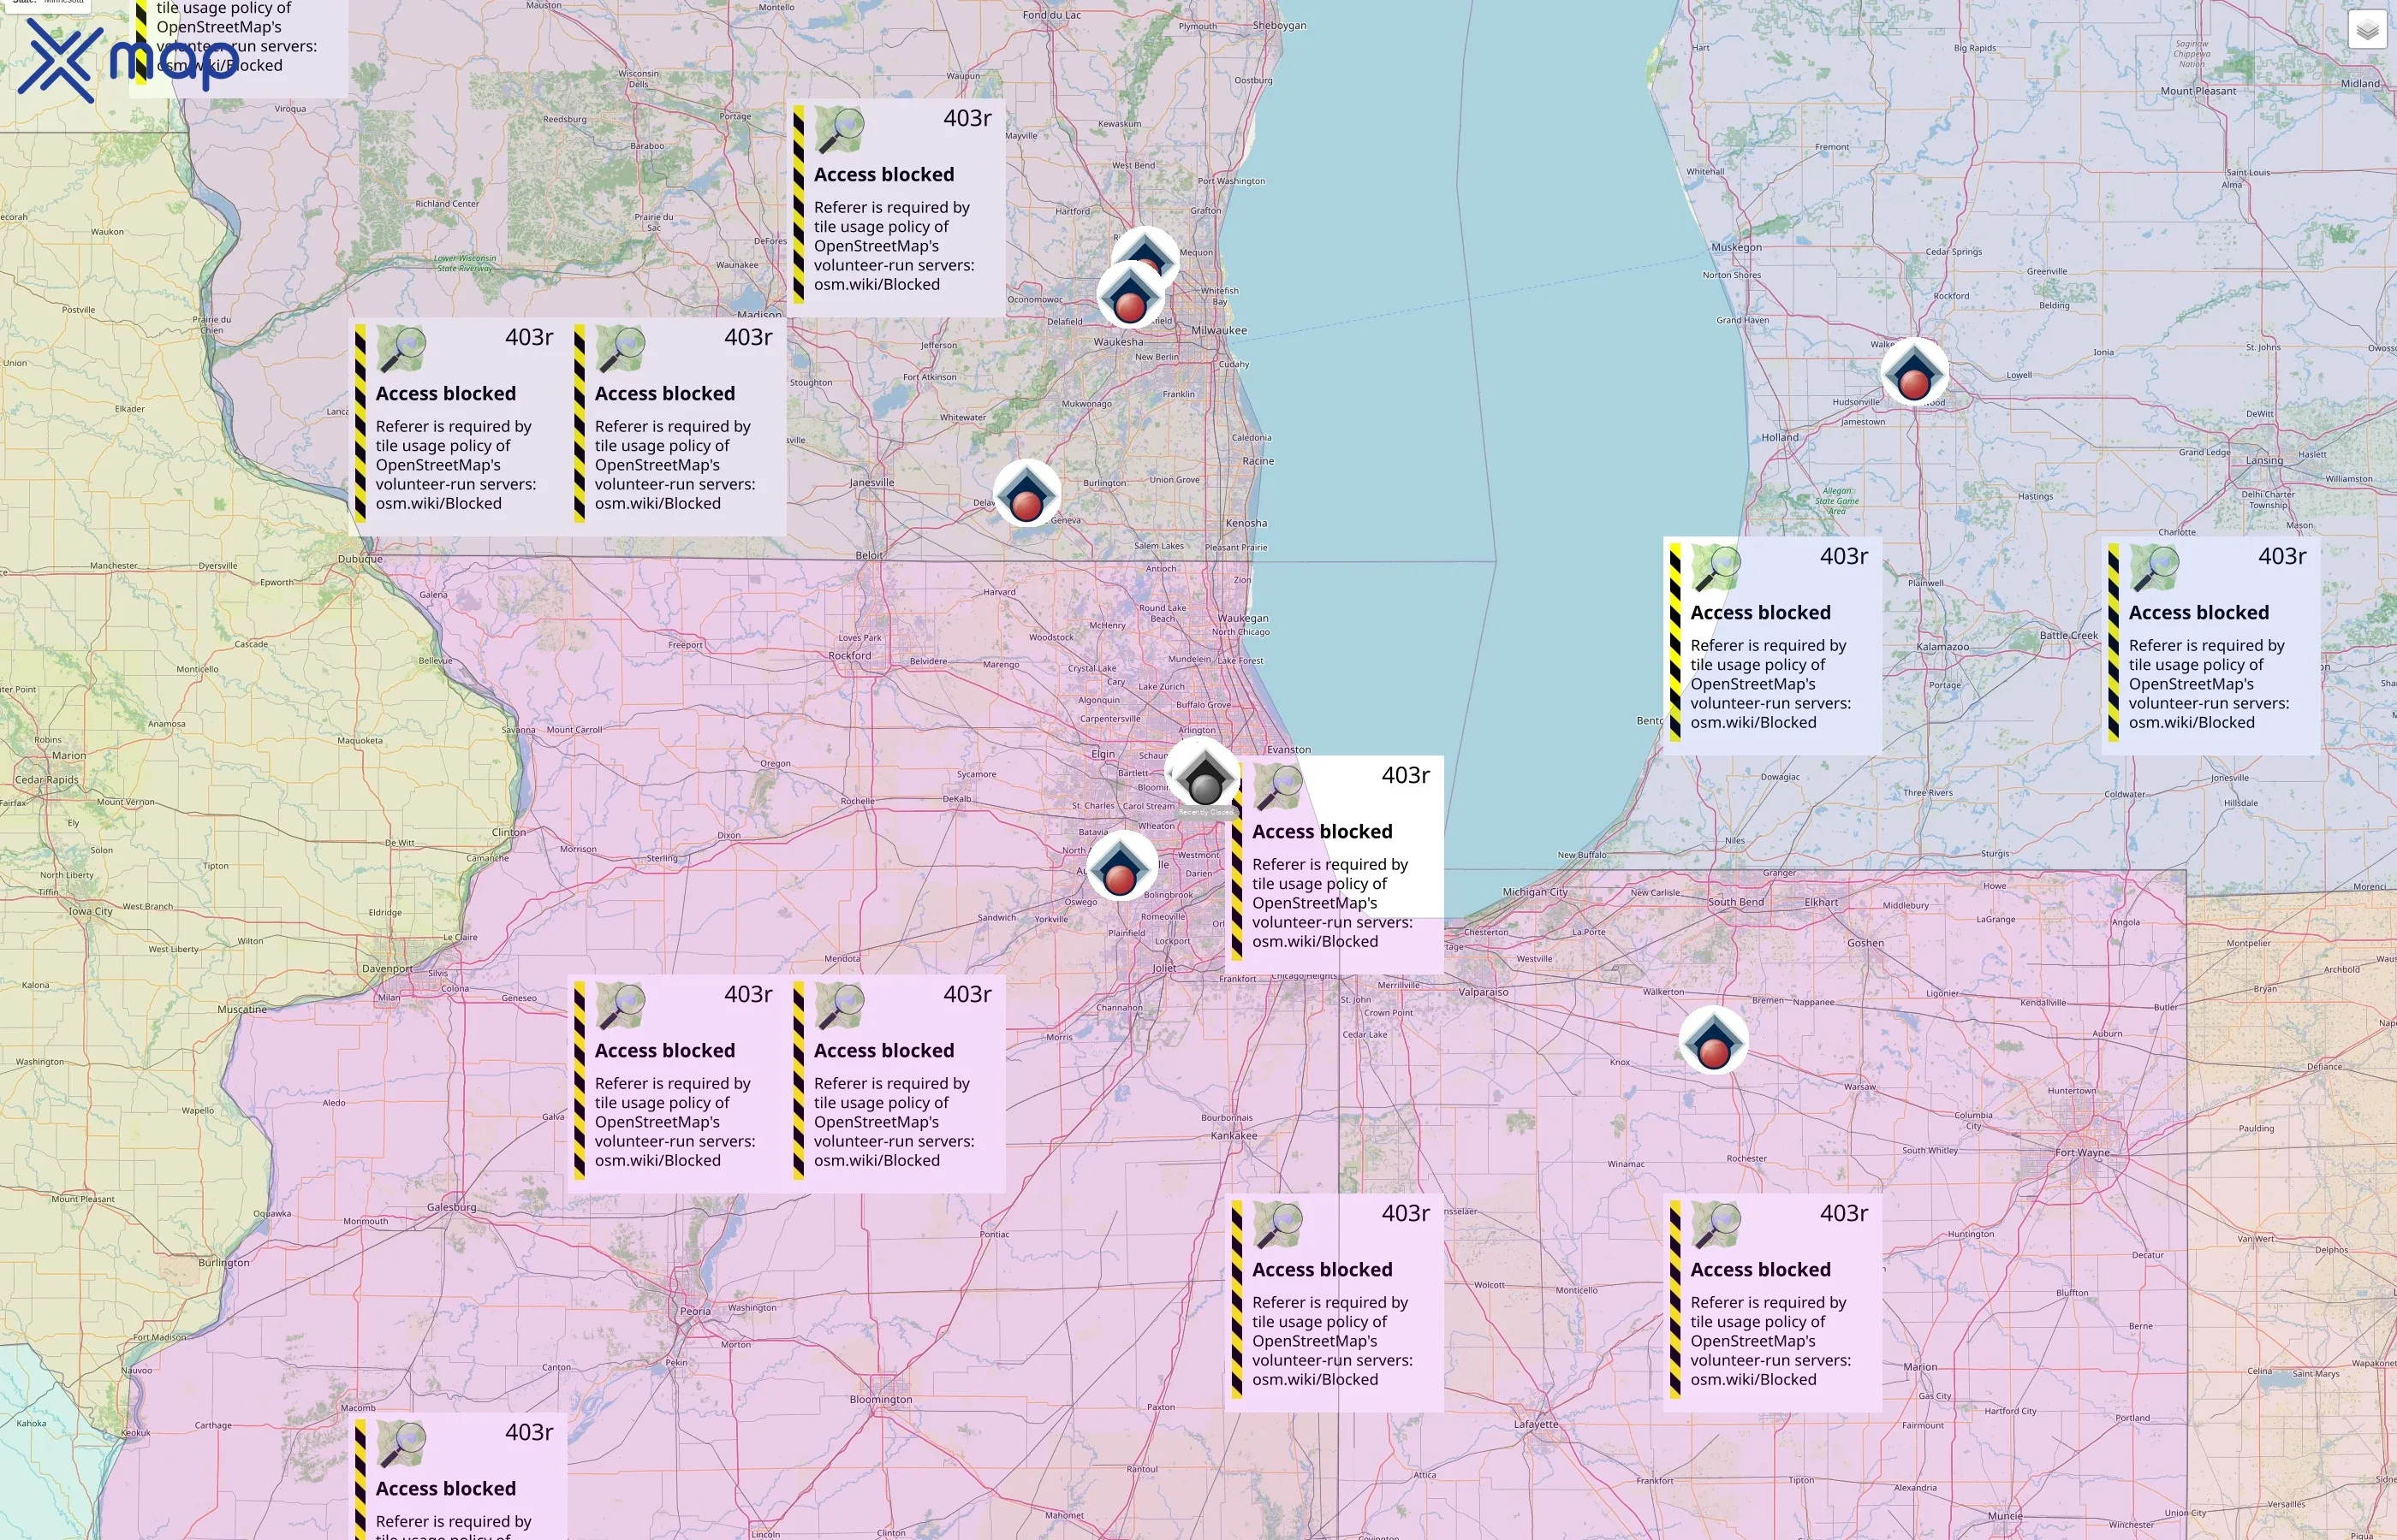The image size is (2397, 1540).
Task: Click the Holland city label
Action: point(1780,438)
